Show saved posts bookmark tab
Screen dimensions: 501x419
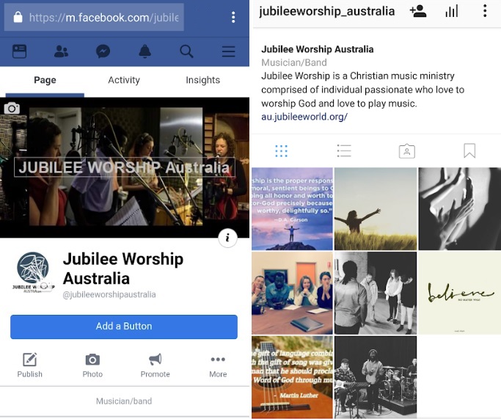tap(469, 151)
